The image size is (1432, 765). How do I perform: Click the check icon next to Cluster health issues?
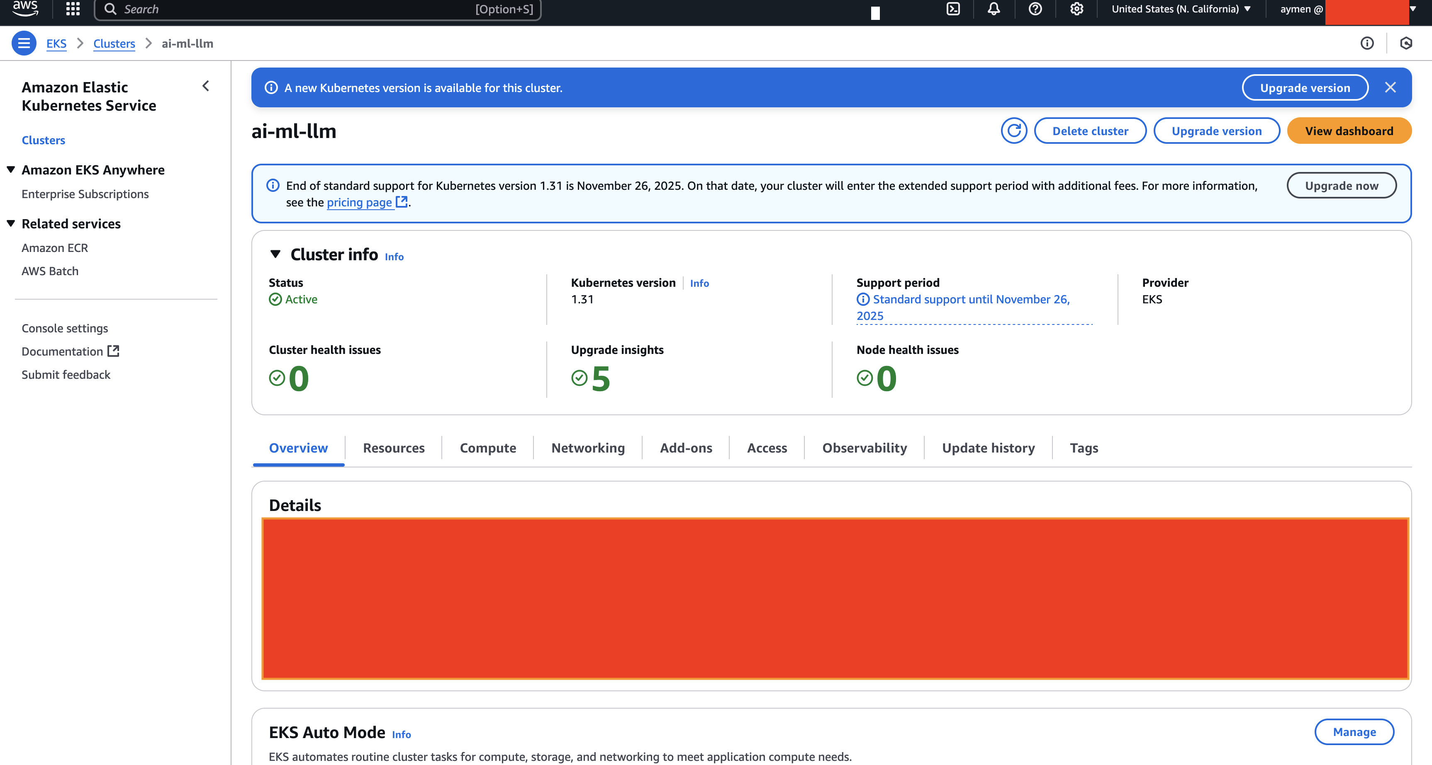(277, 378)
